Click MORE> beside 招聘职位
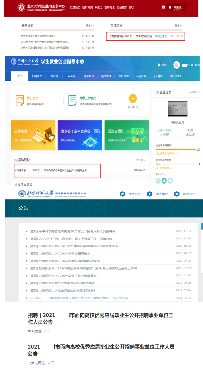 pos(140,160)
